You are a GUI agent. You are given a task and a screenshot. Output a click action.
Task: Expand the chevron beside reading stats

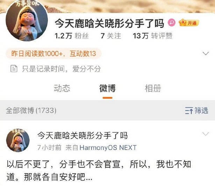point(206,53)
